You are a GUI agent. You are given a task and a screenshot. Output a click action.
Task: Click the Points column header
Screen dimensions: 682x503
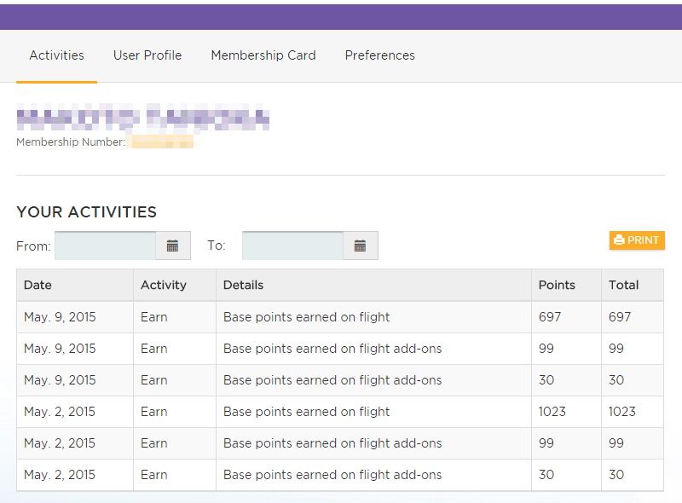tap(557, 285)
